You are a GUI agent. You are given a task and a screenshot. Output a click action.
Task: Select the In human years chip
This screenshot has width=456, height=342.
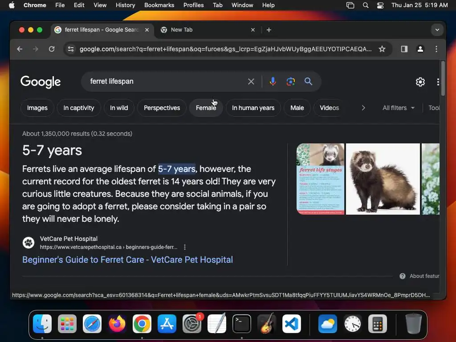click(x=253, y=108)
